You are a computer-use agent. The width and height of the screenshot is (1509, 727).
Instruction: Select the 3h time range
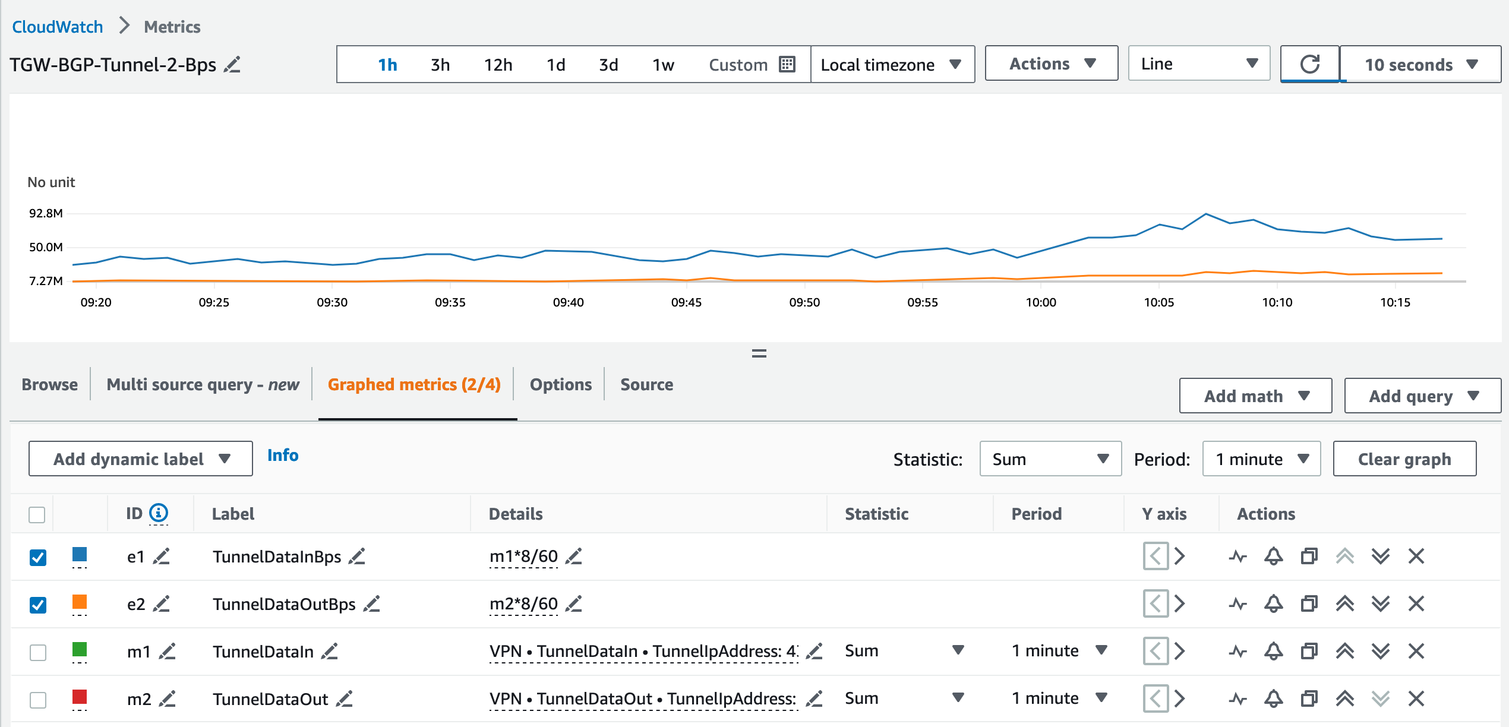point(440,64)
